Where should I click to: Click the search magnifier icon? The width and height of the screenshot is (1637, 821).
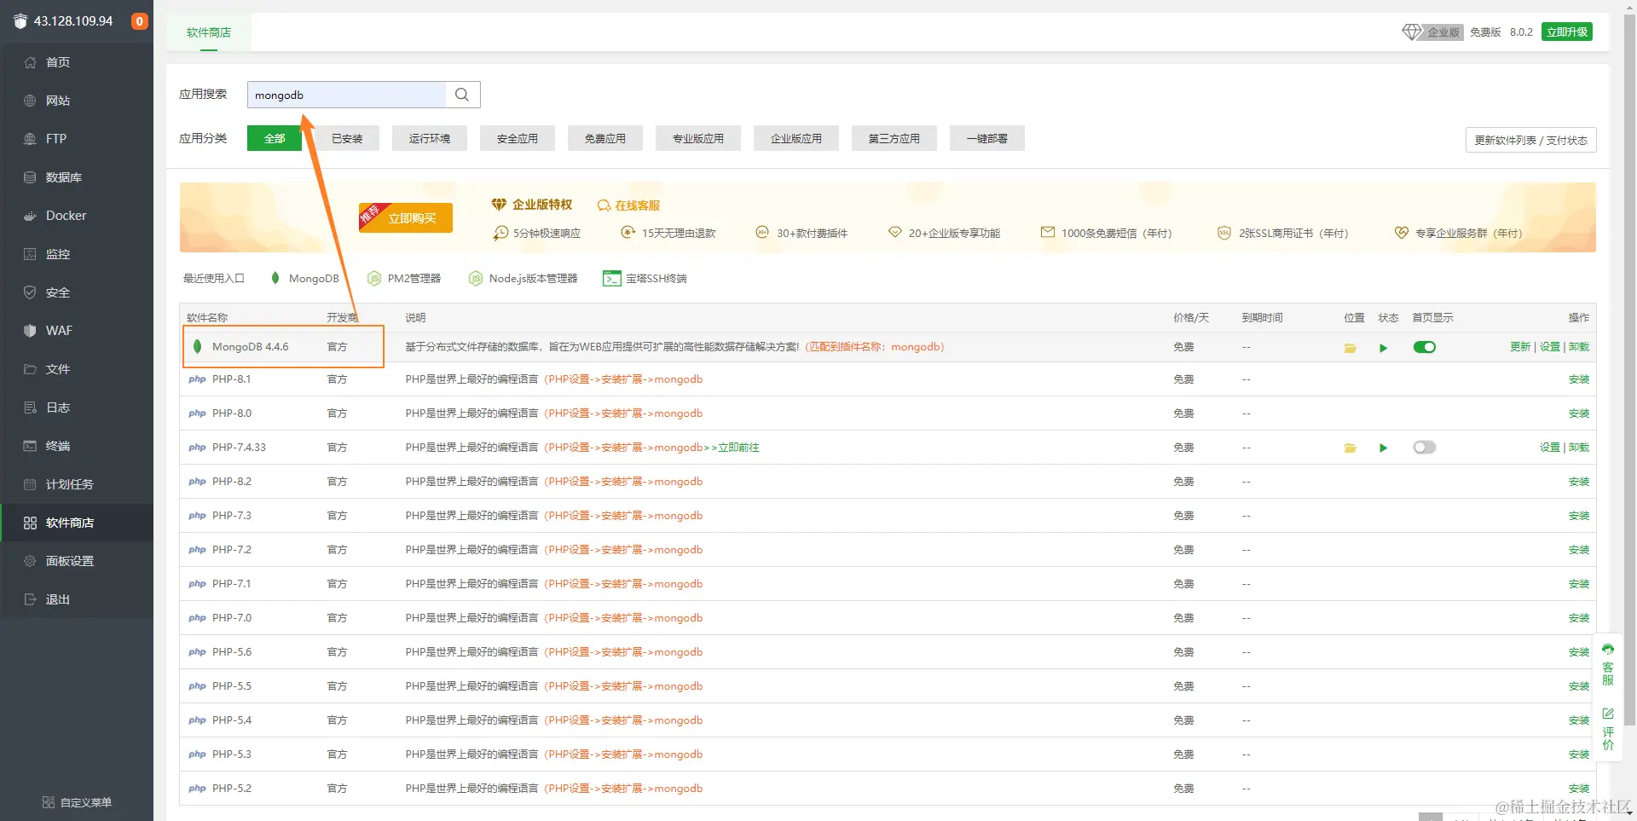click(462, 95)
